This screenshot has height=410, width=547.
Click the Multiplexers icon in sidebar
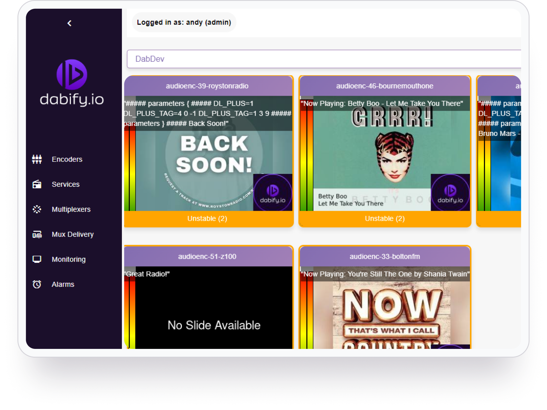click(x=37, y=209)
